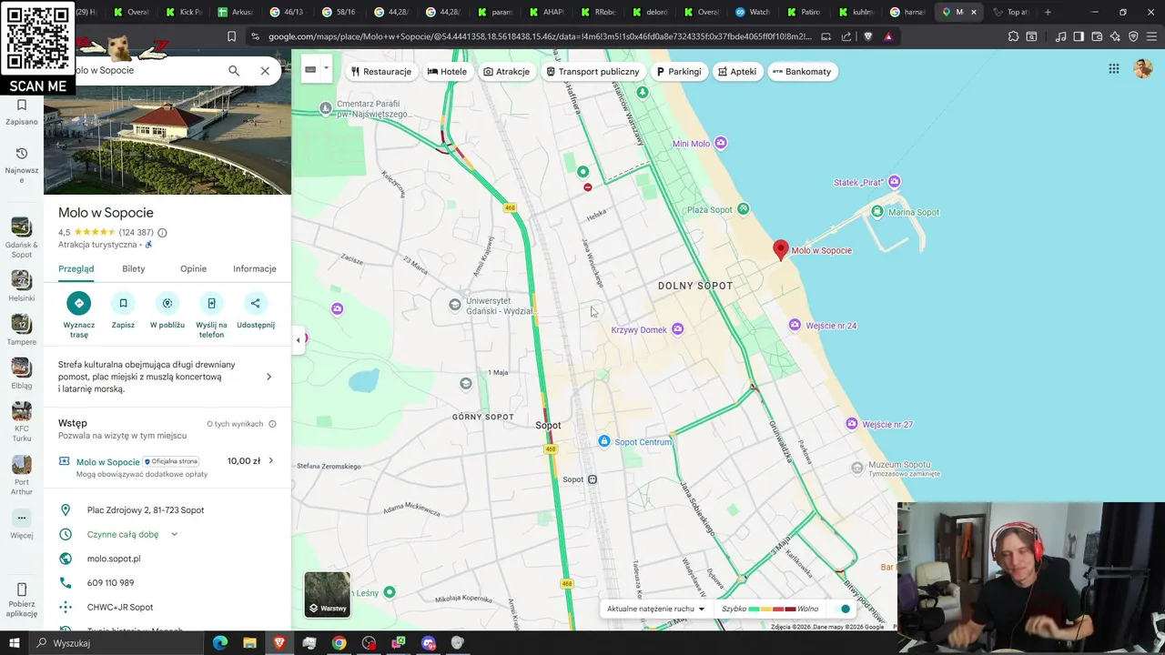Click the Udostępnij share icon

pyautogui.click(x=256, y=303)
